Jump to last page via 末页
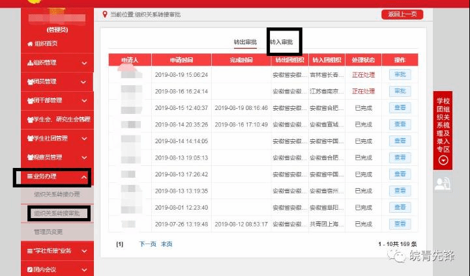Screen dimensions: 470x276 (x=167, y=243)
